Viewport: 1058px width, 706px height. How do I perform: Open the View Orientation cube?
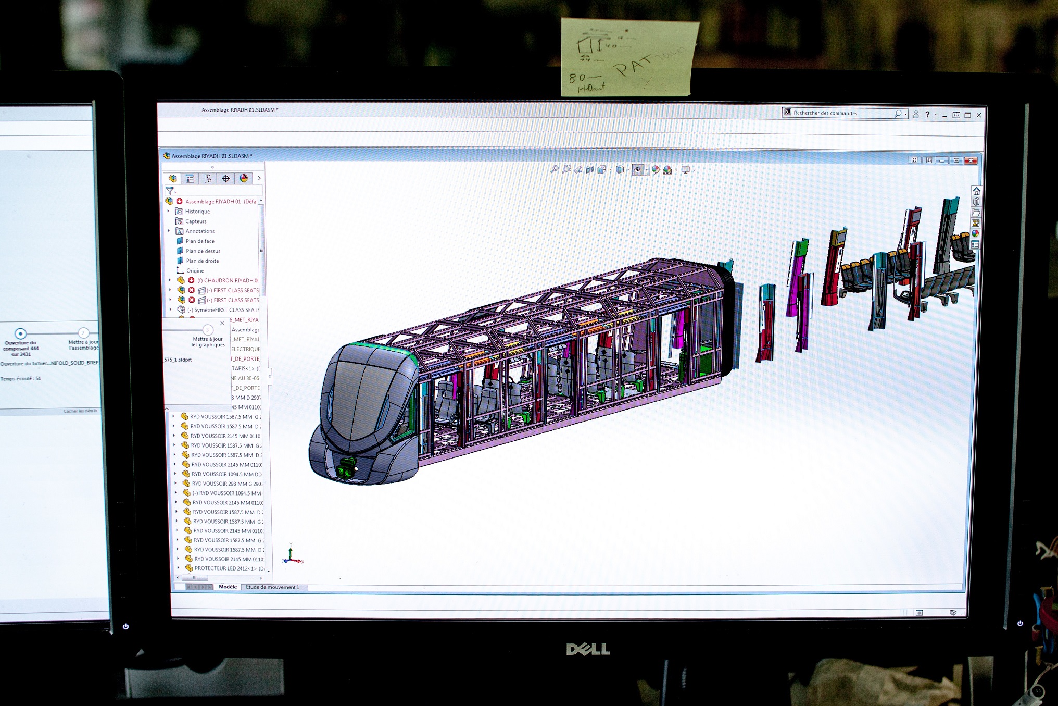click(602, 169)
